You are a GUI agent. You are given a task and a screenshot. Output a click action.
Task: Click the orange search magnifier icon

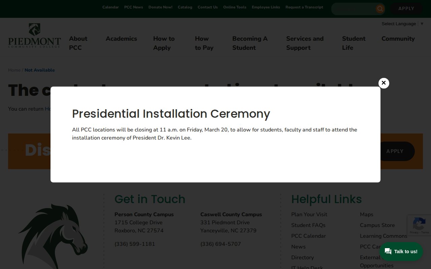pyautogui.click(x=380, y=9)
